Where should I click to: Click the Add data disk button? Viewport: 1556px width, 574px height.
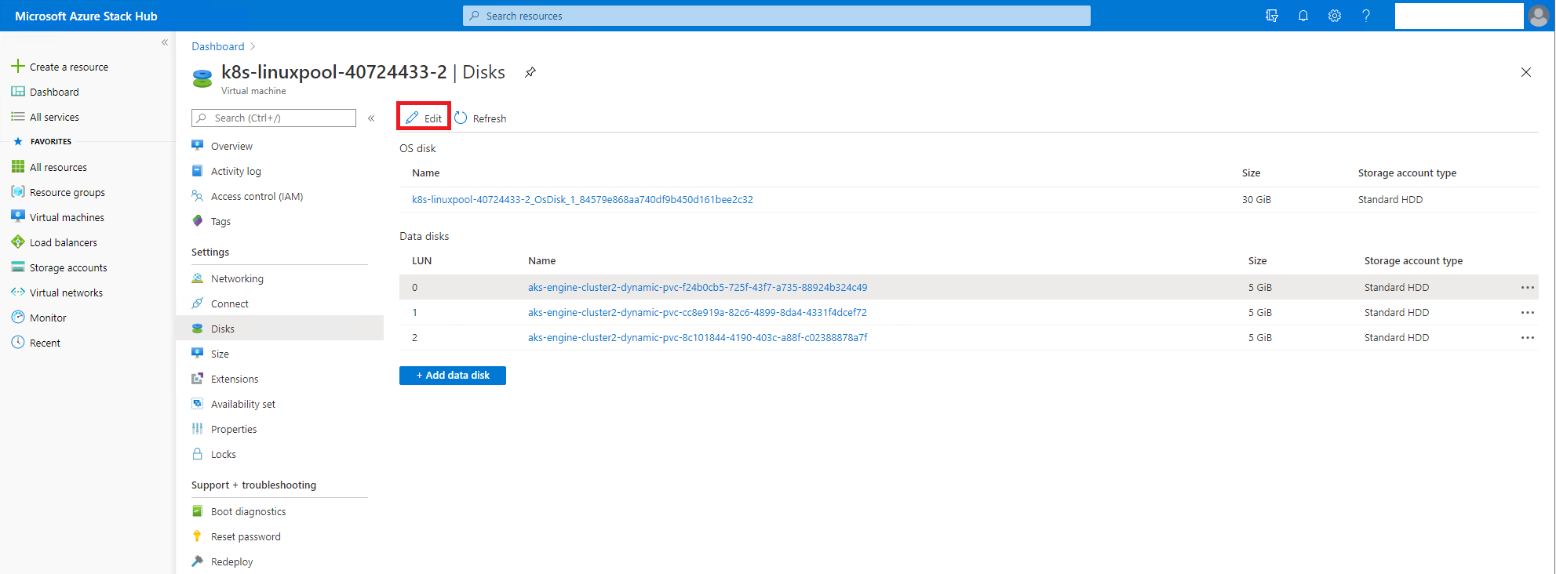[x=453, y=376]
